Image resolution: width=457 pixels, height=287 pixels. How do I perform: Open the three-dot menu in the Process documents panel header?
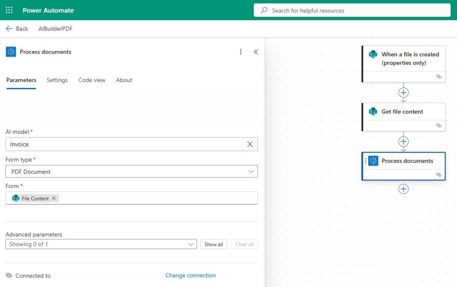pyautogui.click(x=241, y=52)
